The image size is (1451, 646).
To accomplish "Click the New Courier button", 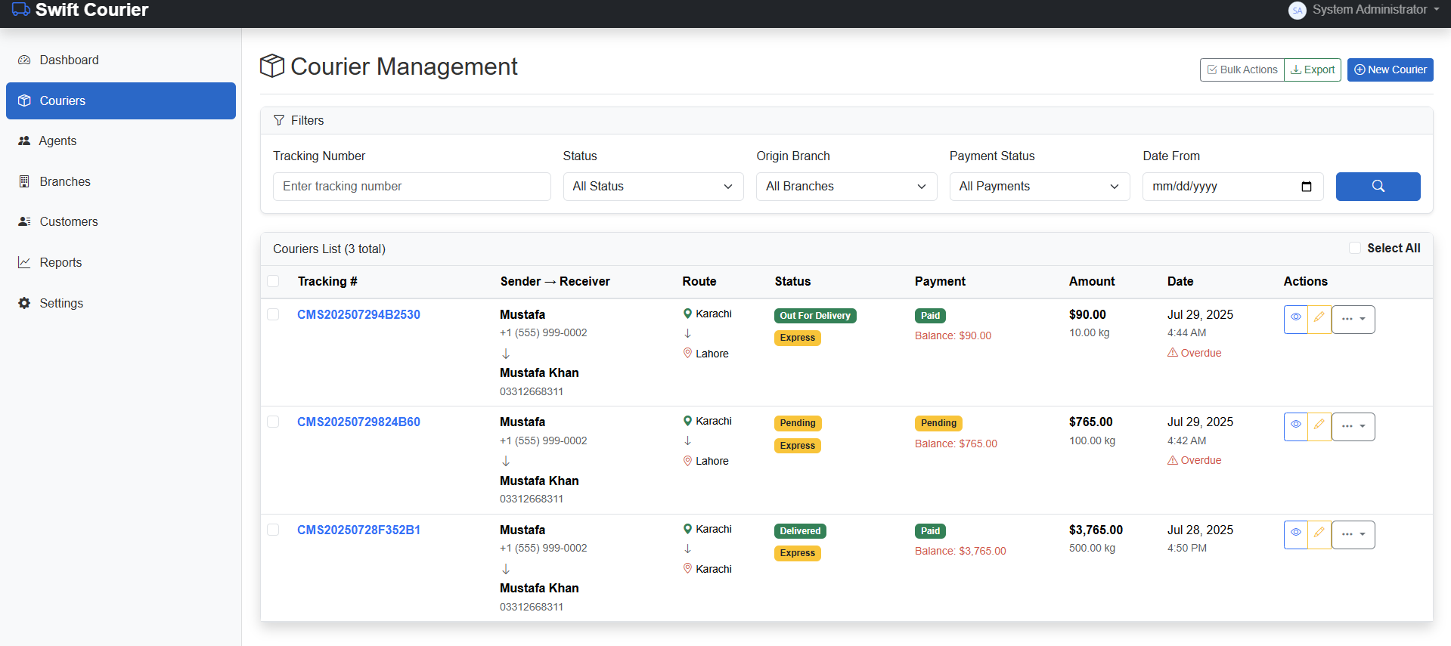I will (x=1390, y=70).
